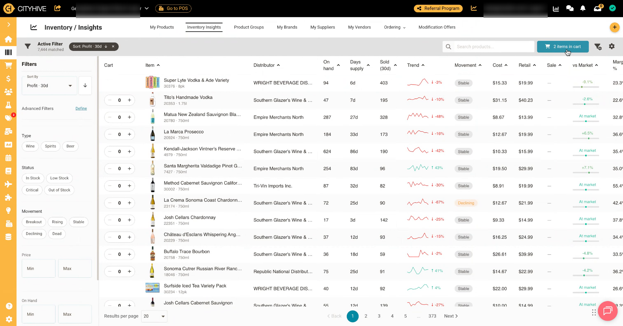Open the chat messages icon in top bar

(x=570, y=8)
